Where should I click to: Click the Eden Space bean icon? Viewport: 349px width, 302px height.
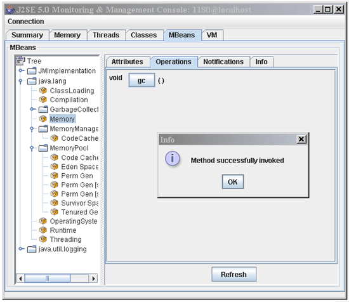click(x=54, y=167)
